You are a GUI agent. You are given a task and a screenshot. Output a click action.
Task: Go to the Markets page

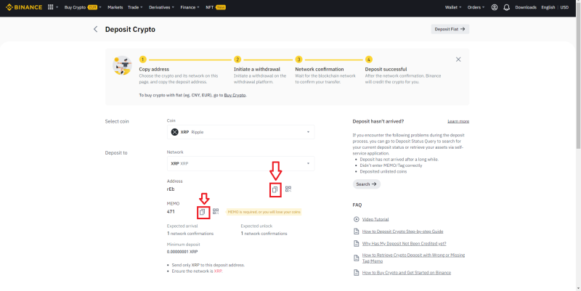coord(115,7)
